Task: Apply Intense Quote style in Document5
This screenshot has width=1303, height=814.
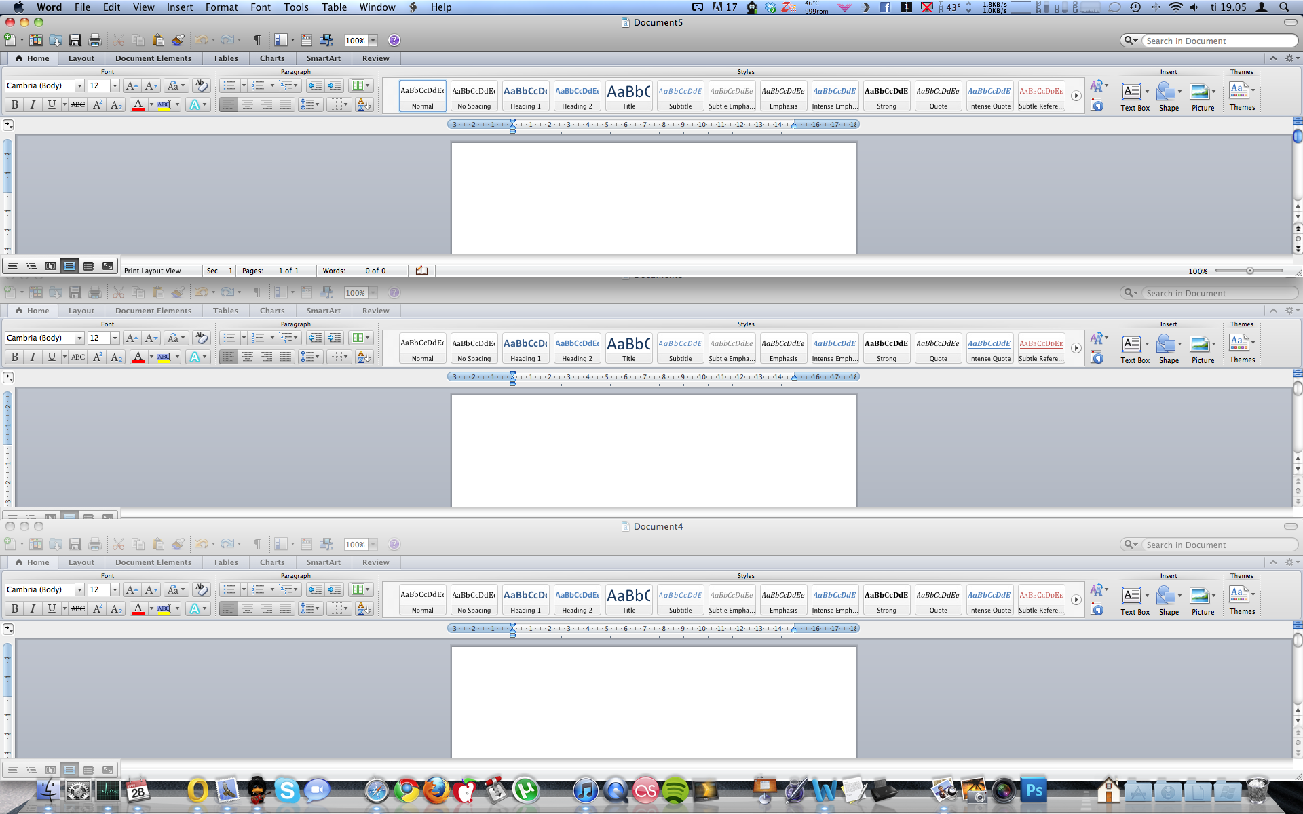Action: (989, 96)
